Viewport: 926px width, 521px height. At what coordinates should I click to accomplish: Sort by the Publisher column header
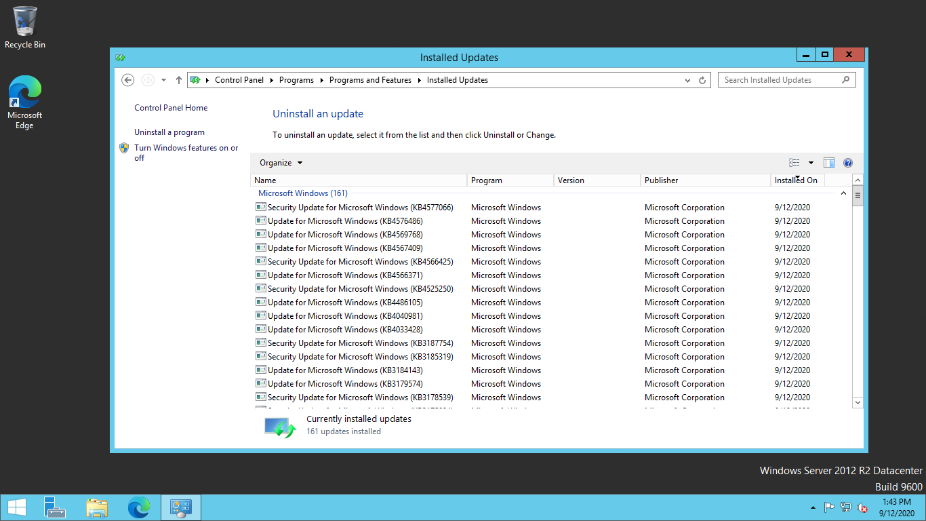click(x=706, y=180)
